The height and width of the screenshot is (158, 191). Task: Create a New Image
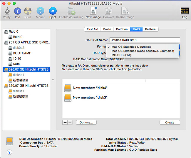coord(93,11)
